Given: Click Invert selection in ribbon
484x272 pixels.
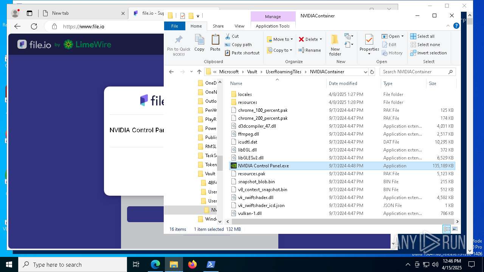Looking at the screenshot, I should pos(429,53).
